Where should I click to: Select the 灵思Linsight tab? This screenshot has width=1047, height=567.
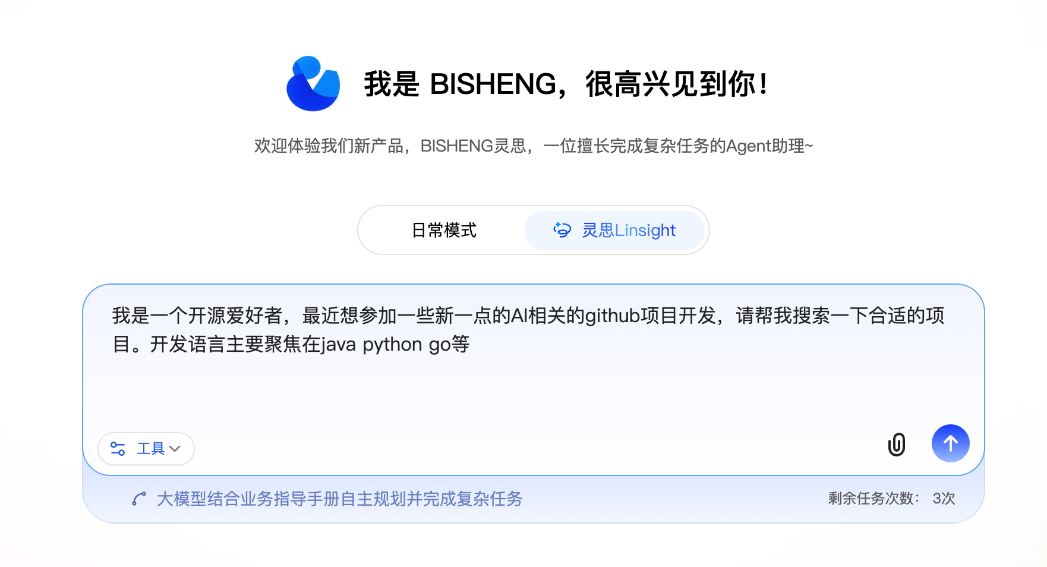pos(615,230)
